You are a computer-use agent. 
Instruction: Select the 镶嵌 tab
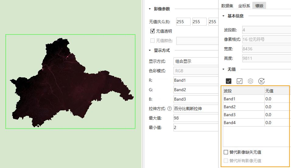click(x=259, y=5)
